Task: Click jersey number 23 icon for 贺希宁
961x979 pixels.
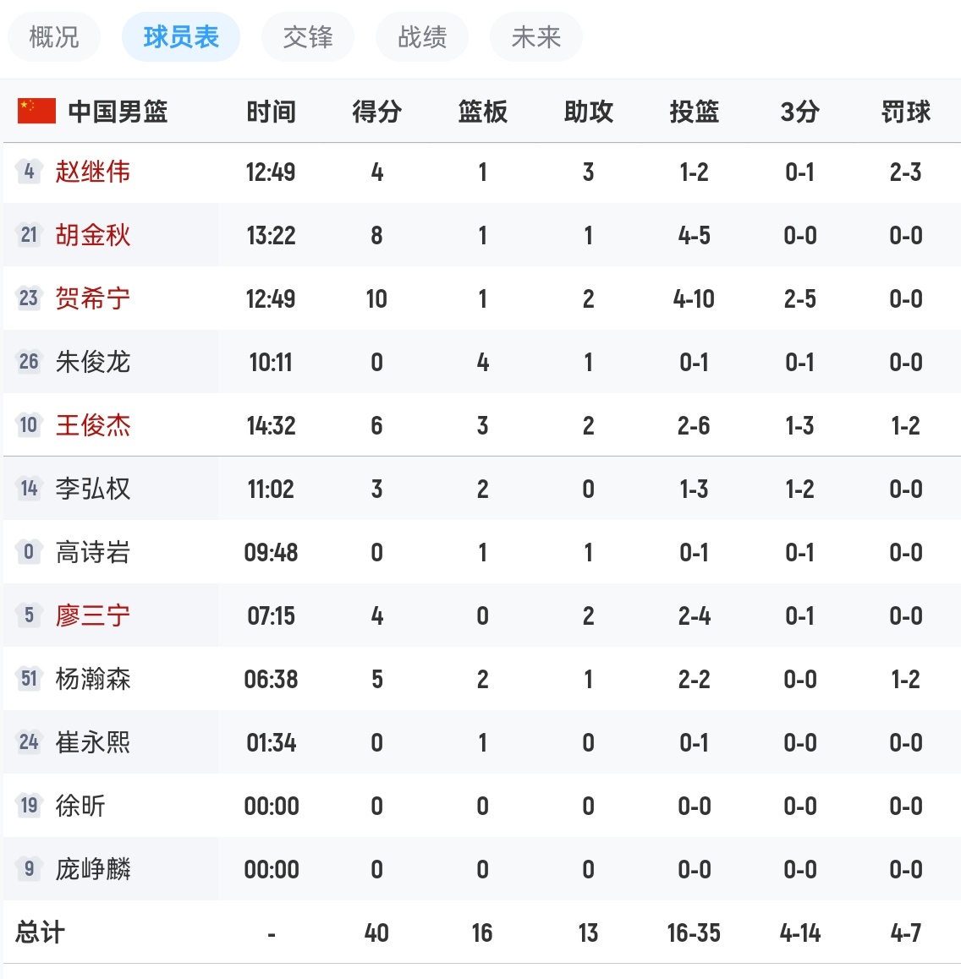Action: tap(29, 298)
